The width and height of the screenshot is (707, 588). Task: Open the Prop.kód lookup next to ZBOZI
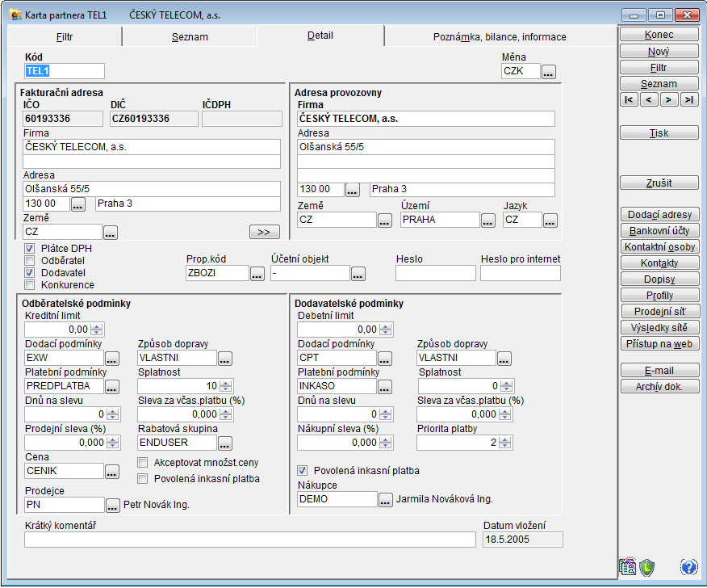click(x=257, y=274)
